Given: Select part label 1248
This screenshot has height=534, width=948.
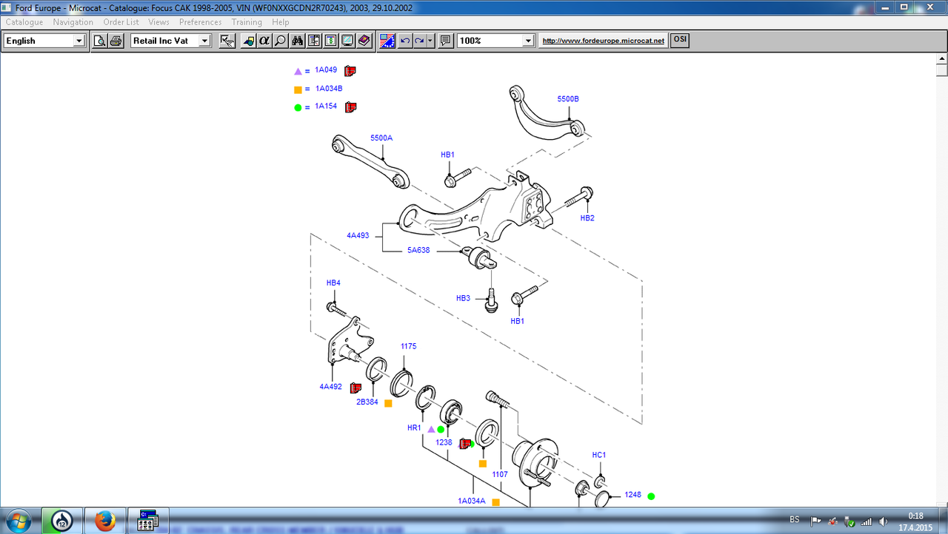Looking at the screenshot, I should click(632, 495).
